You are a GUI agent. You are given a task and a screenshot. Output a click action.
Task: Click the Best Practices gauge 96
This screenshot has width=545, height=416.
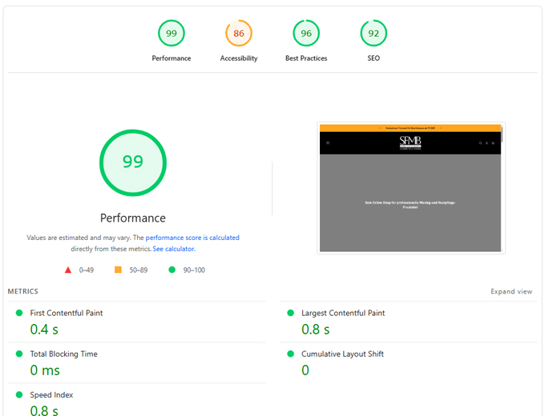coord(306,34)
